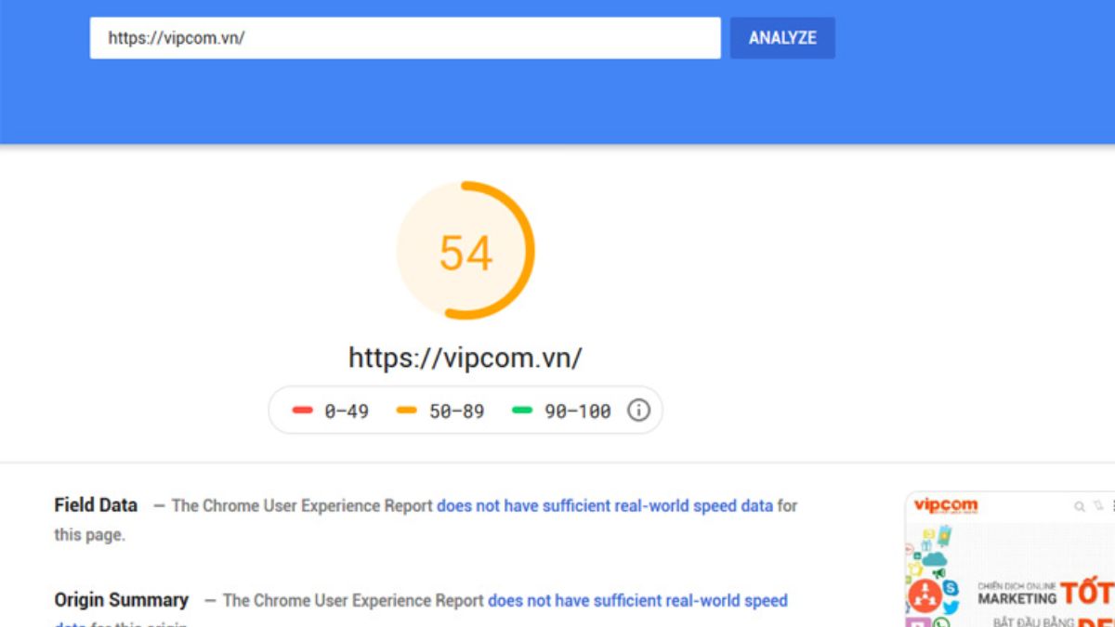Select the Skype icon in the vipcom thumbnail
The height and width of the screenshot is (627, 1115).
pos(950,589)
